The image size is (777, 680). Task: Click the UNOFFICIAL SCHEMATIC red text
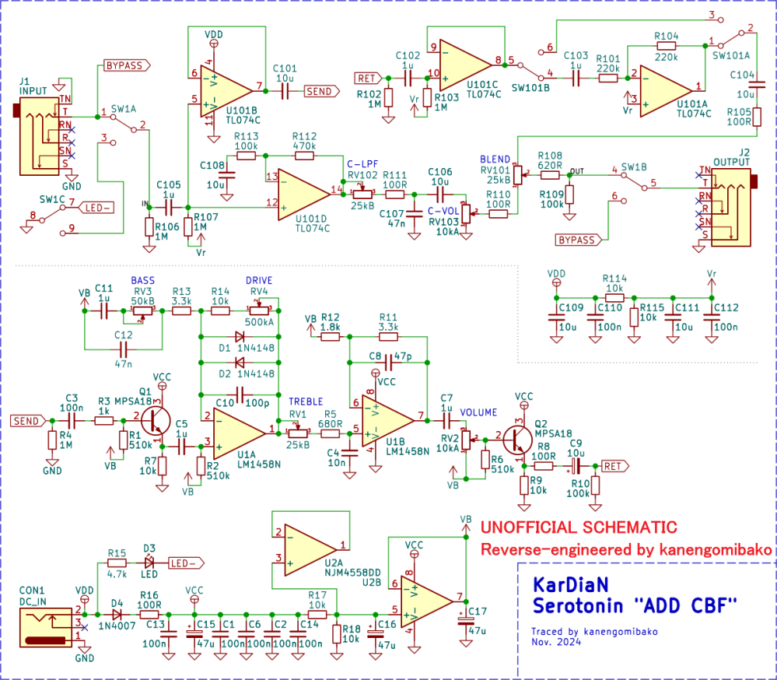579,528
